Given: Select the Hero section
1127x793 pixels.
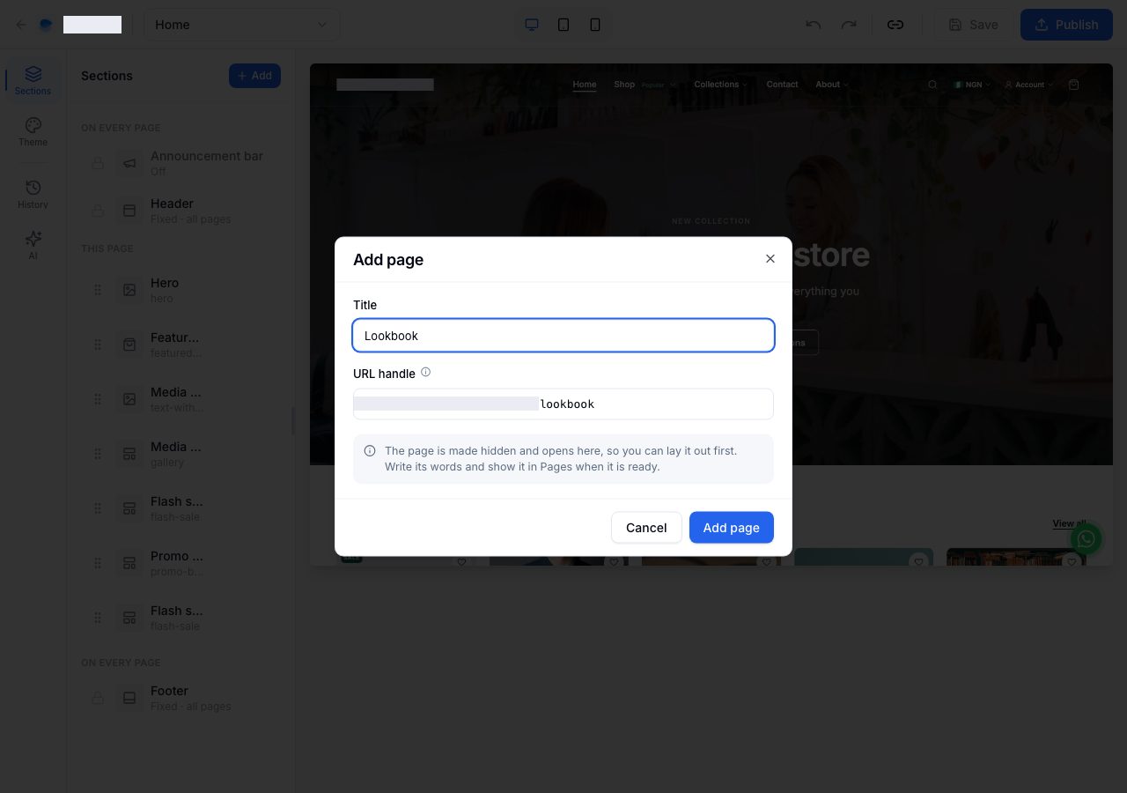Looking at the screenshot, I should pos(180,290).
